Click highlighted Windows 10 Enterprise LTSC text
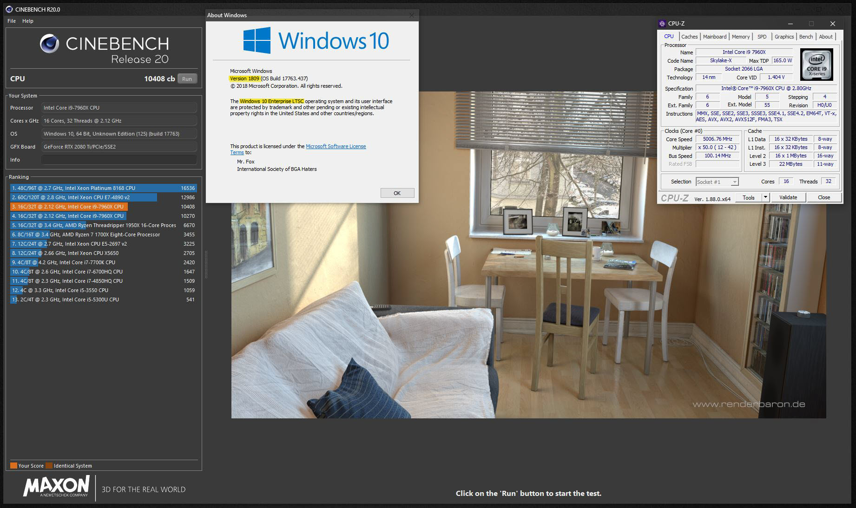The height and width of the screenshot is (508, 856). tap(272, 101)
